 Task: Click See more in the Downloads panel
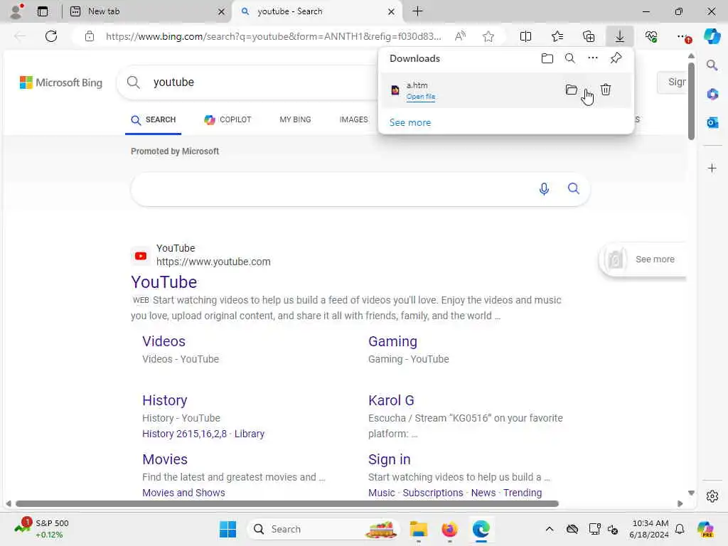pos(410,122)
